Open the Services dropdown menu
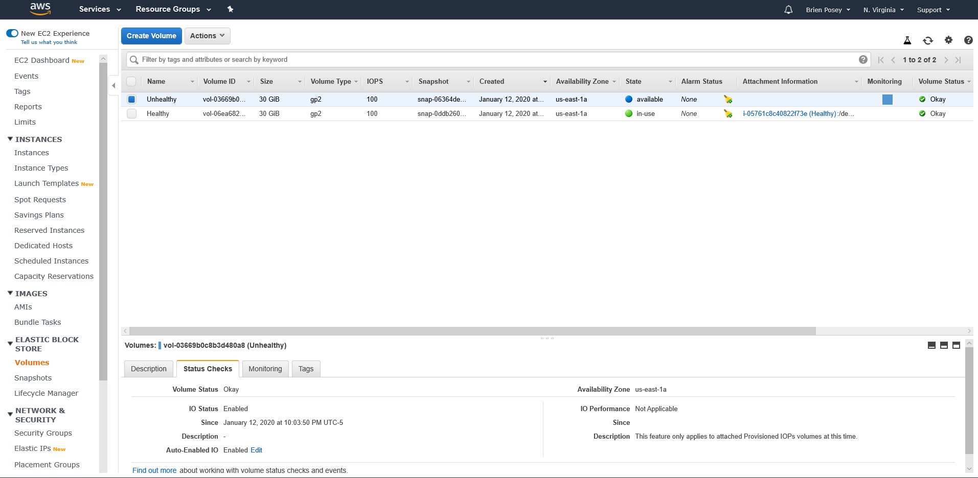This screenshot has width=978, height=478. (x=100, y=9)
